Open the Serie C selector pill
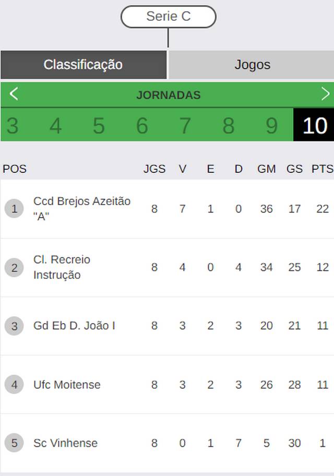 tap(169, 16)
